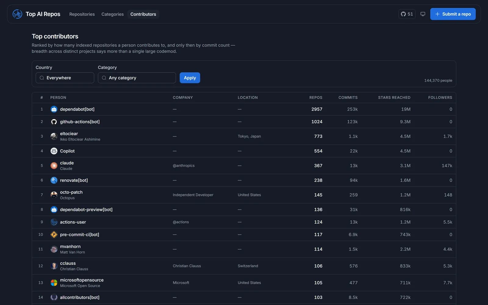This screenshot has width=488, height=305.
Task: Click the github-actions[bot] avatar icon
Action: 54,122
